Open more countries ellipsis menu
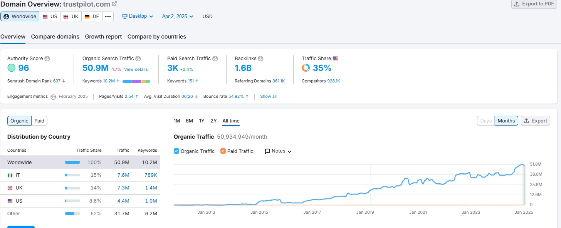Viewport: 561px width, 228px height. point(108,17)
